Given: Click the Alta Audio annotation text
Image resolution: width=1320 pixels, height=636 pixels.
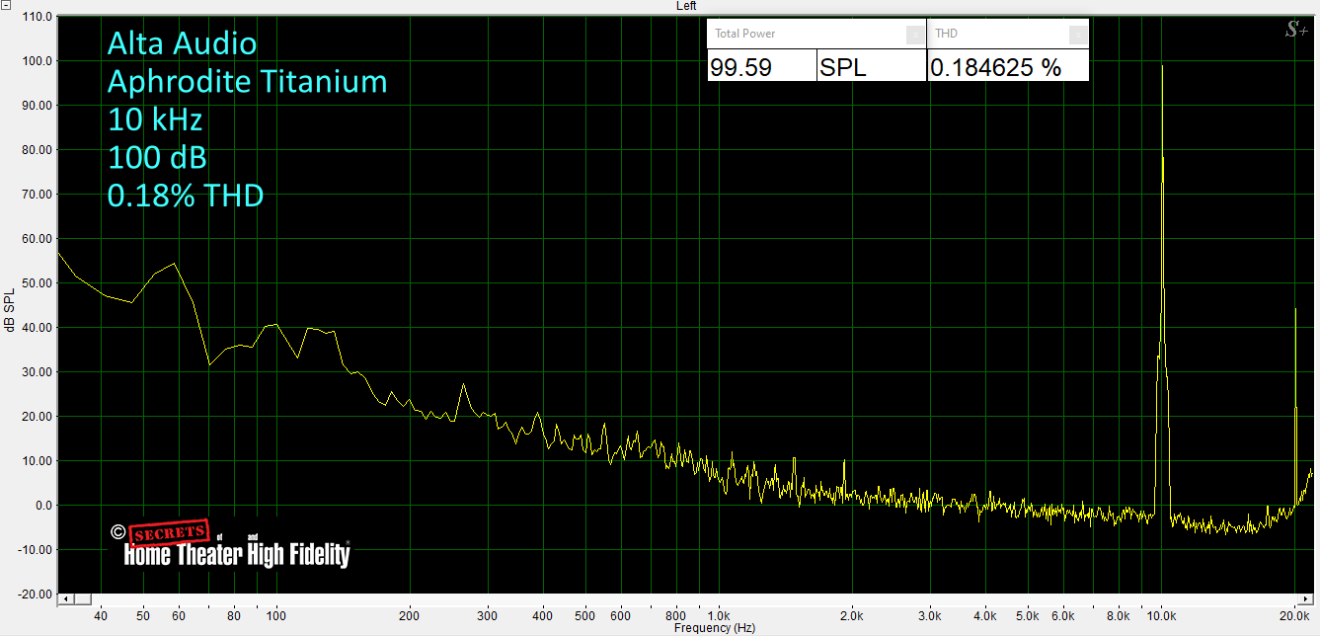Looking at the screenshot, I should (x=182, y=43).
